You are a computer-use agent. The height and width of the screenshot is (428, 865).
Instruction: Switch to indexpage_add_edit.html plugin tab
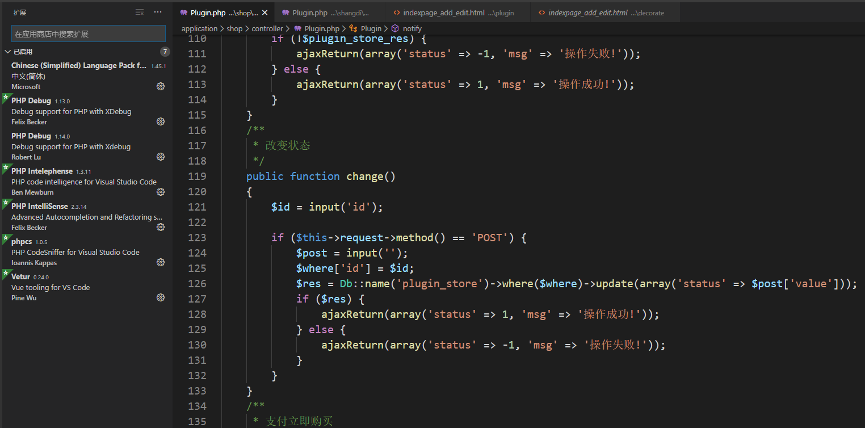(x=458, y=12)
